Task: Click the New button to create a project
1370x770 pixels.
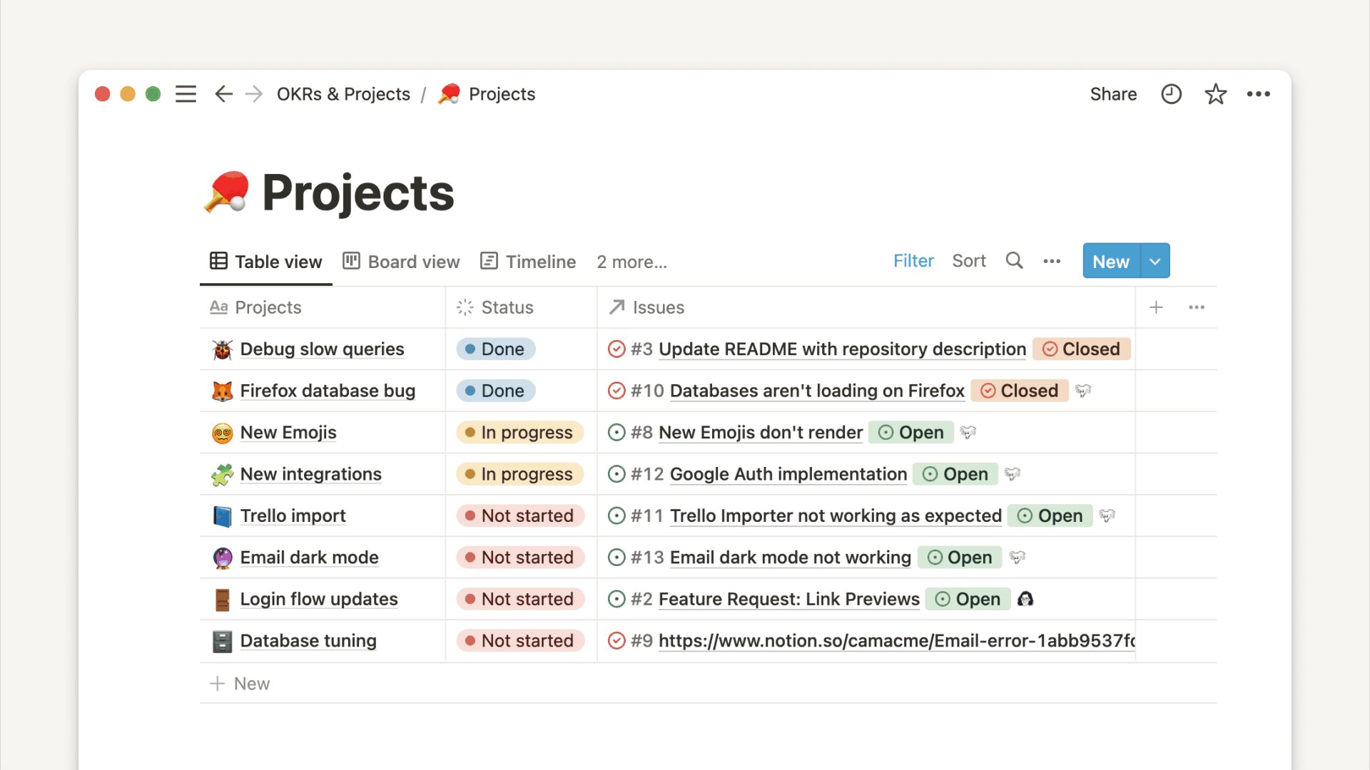Action: (x=1110, y=261)
